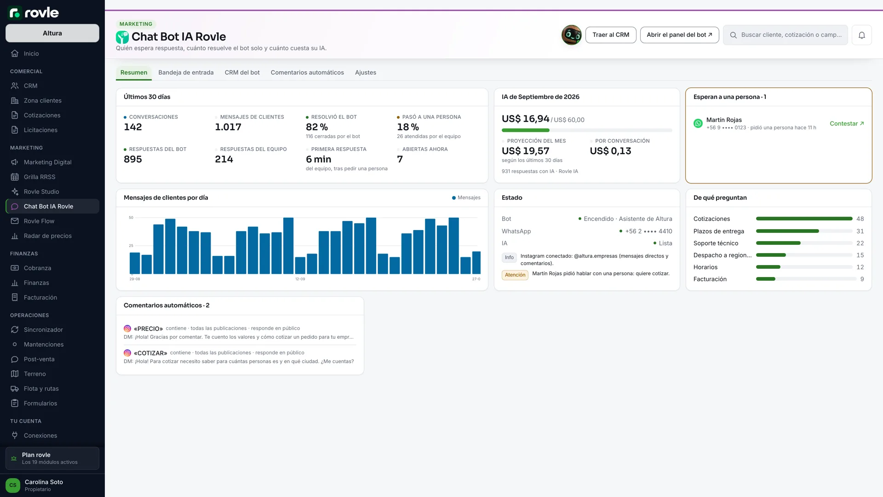Click the Formularios clipboard icon
This screenshot has height=497, width=883.
tap(15, 403)
